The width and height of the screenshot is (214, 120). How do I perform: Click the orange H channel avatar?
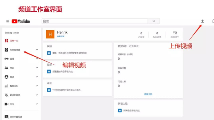50,34
